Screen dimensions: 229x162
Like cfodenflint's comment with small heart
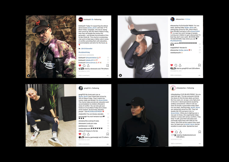(x=108, y=114)
